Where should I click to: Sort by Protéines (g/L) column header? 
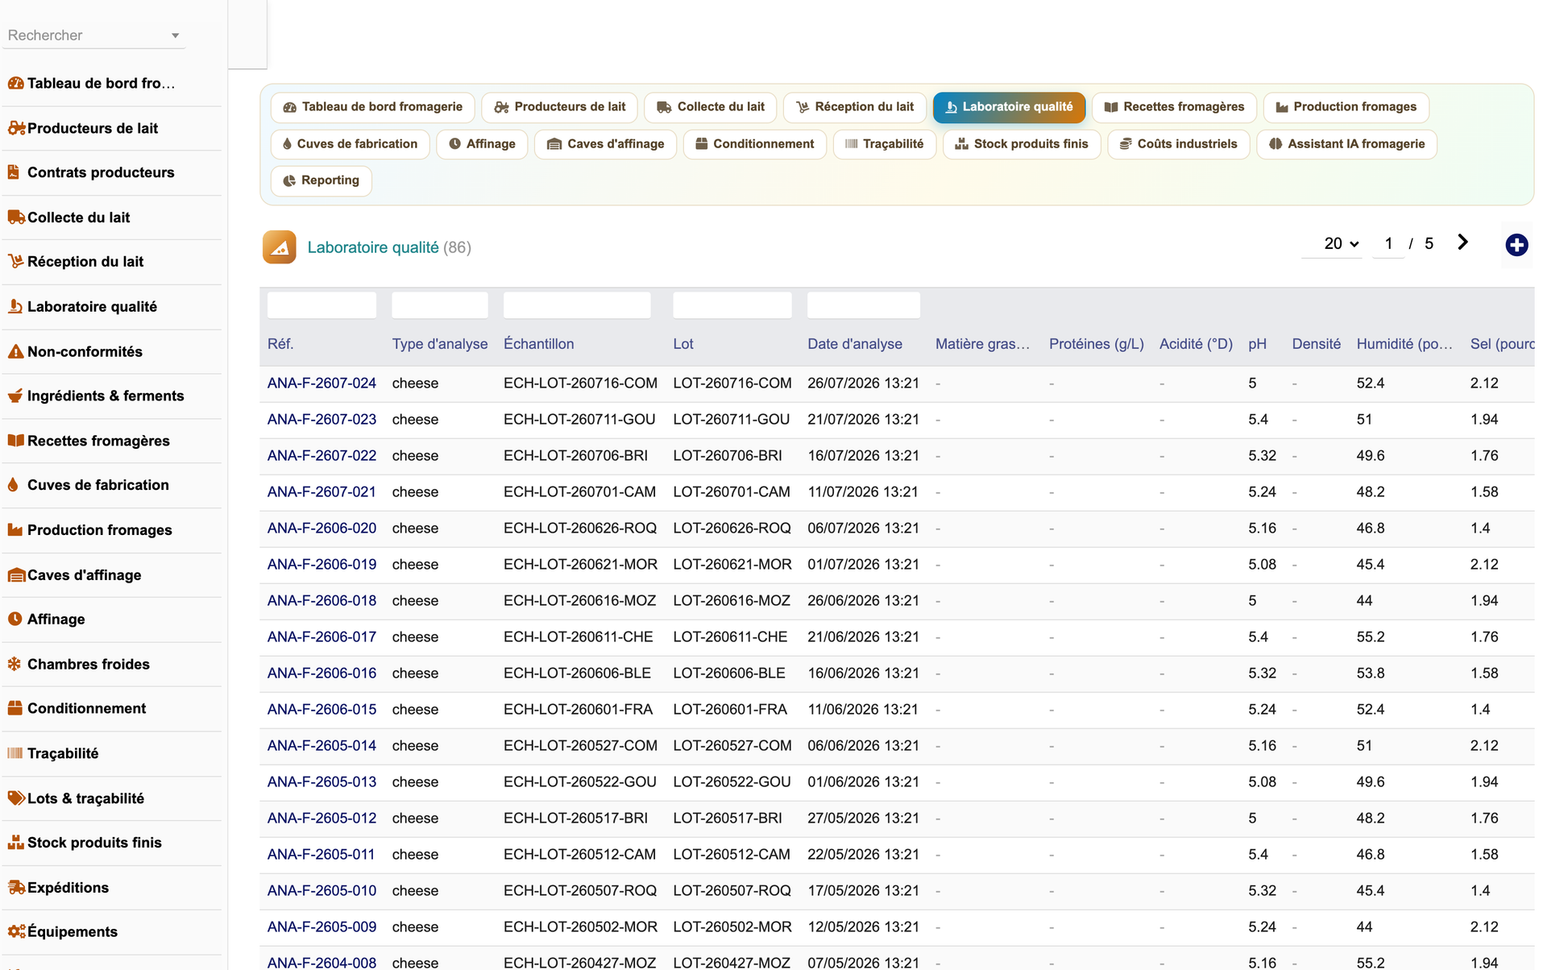1096,344
